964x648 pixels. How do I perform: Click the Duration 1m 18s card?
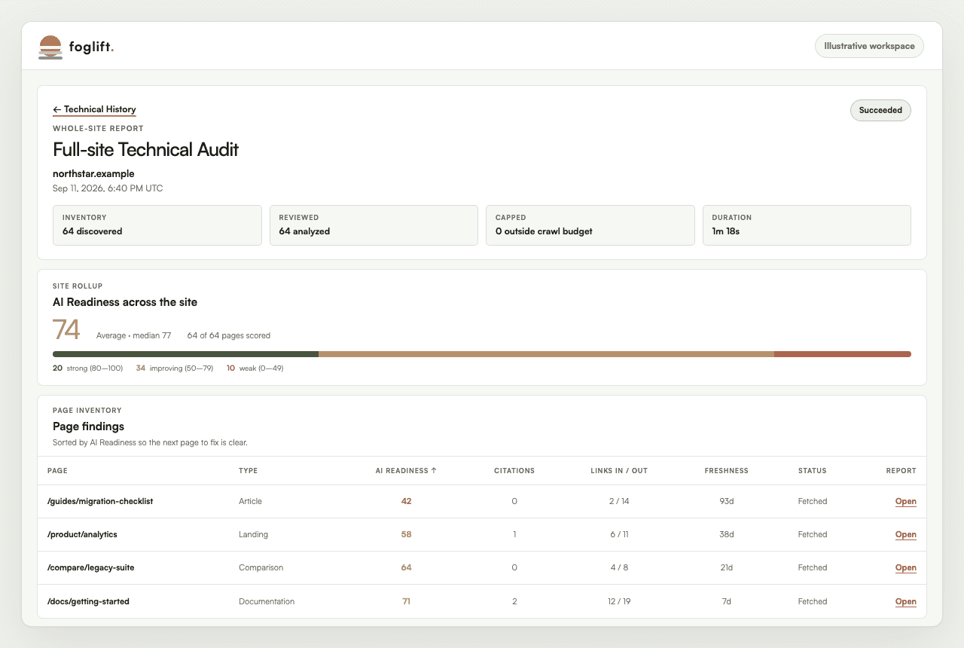click(x=807, y=225)
